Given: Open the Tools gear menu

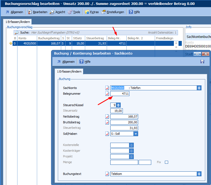Looking at the screenshot, I should [74, 12].
